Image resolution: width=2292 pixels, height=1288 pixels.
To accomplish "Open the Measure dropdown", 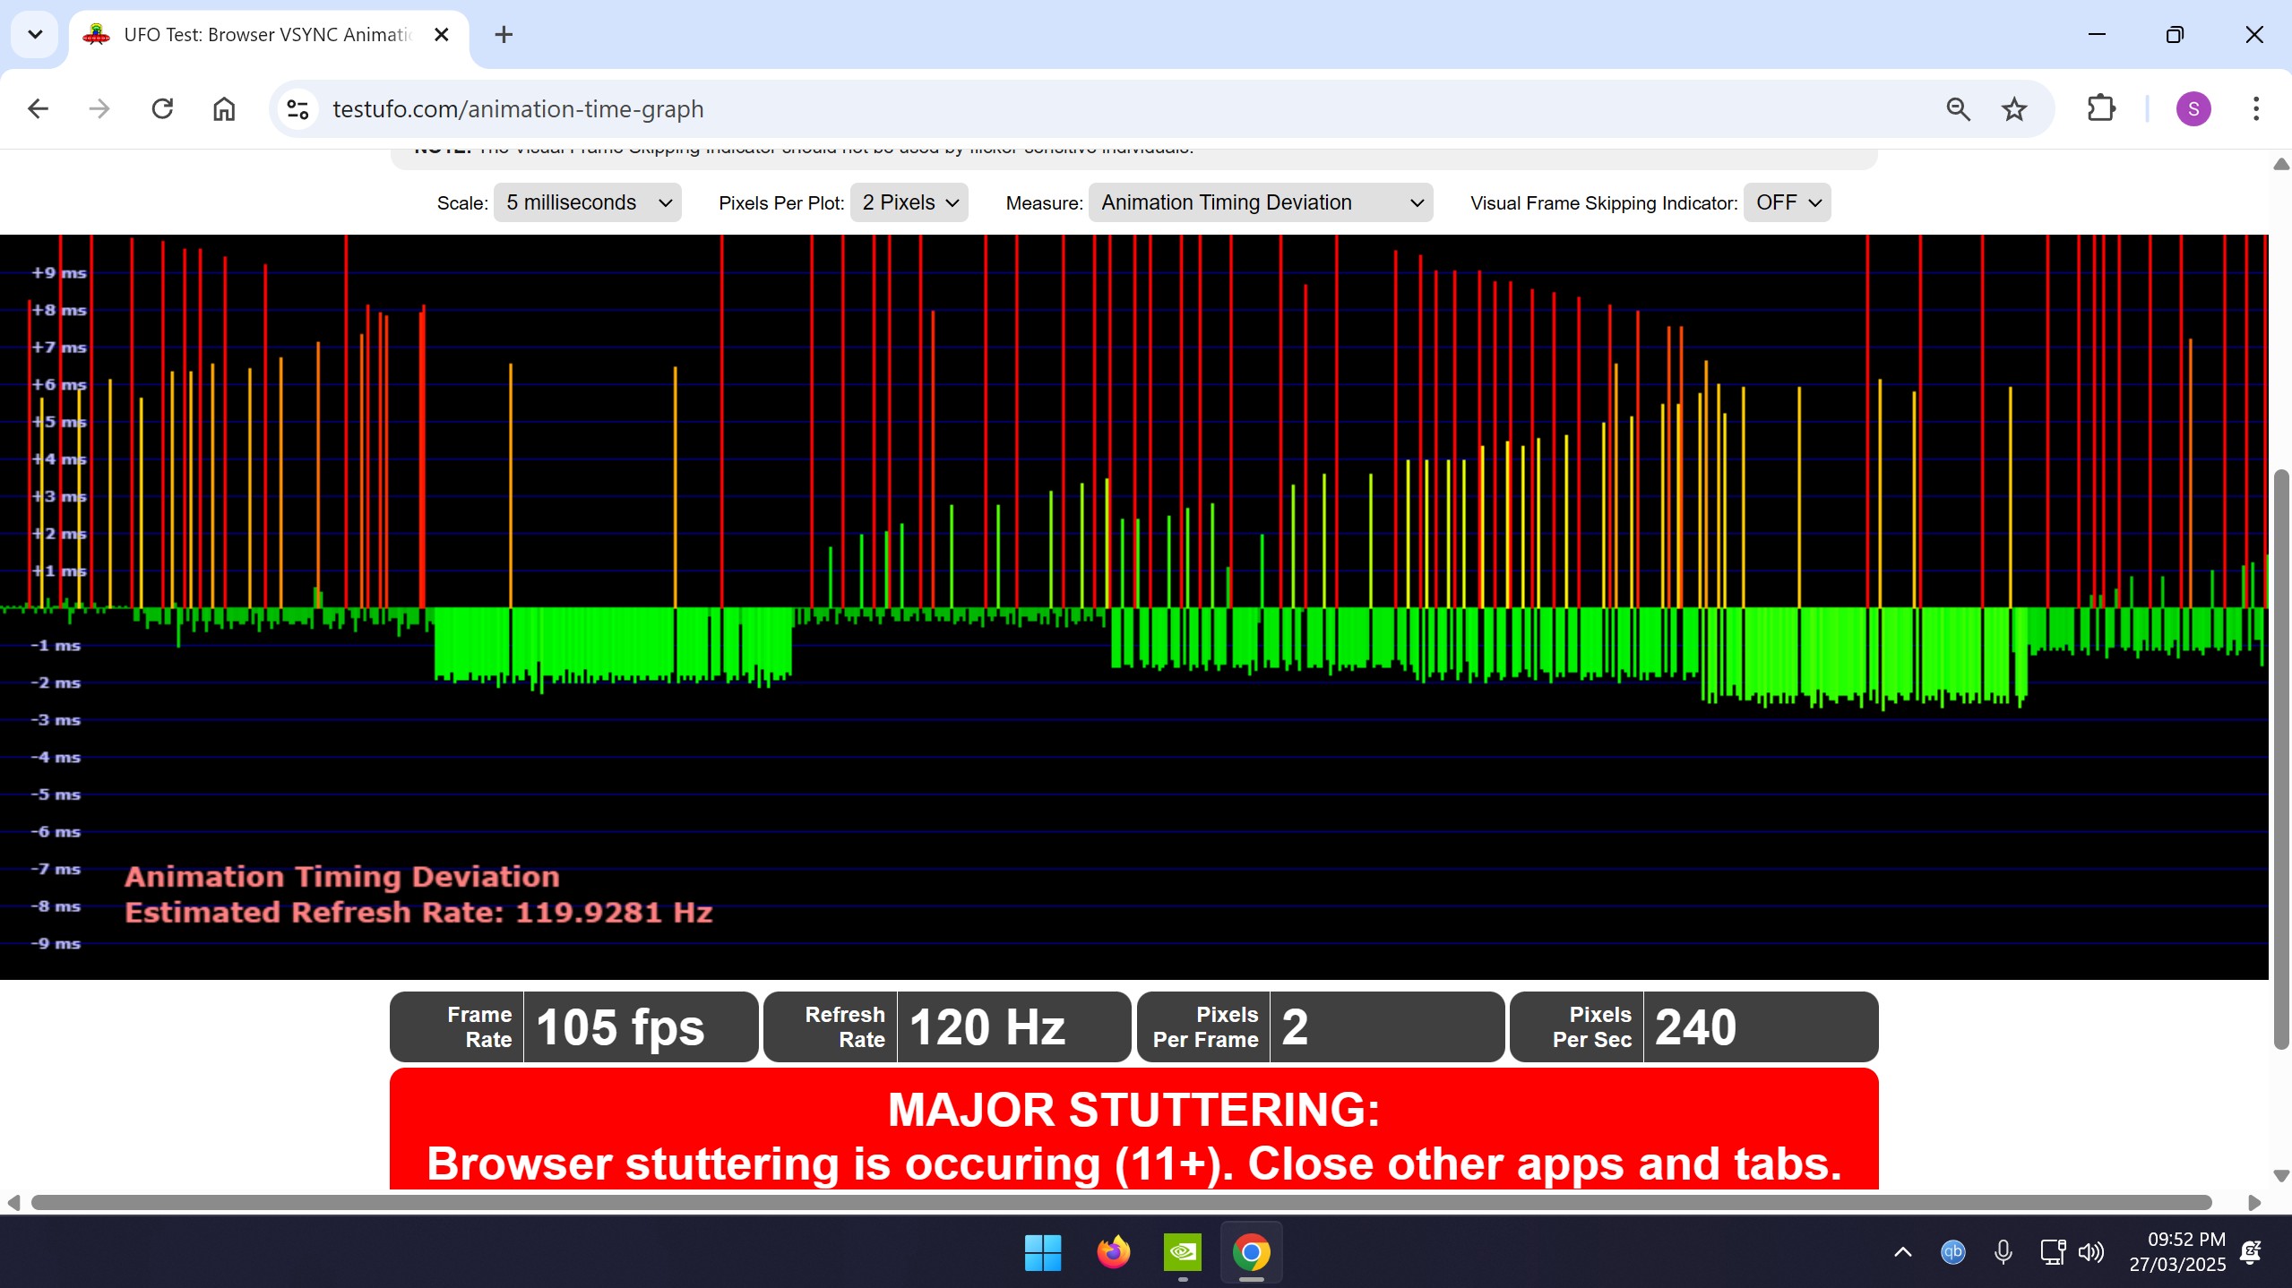I will pos(1261,202).
